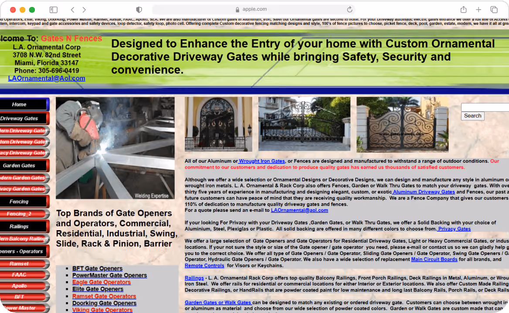Select the Power Master menu button
Viewport: 509px width, 313px height.
tap(24, 308)
